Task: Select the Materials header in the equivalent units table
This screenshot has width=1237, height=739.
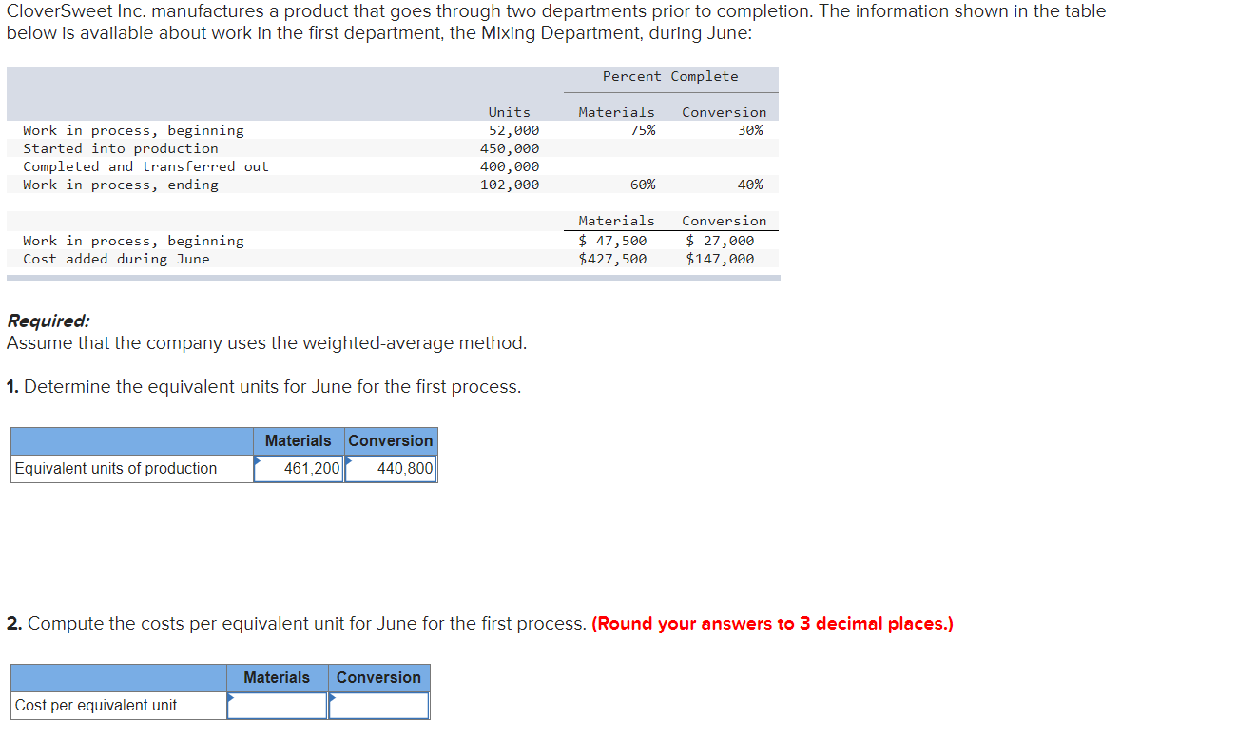Action: pos(298,440)
